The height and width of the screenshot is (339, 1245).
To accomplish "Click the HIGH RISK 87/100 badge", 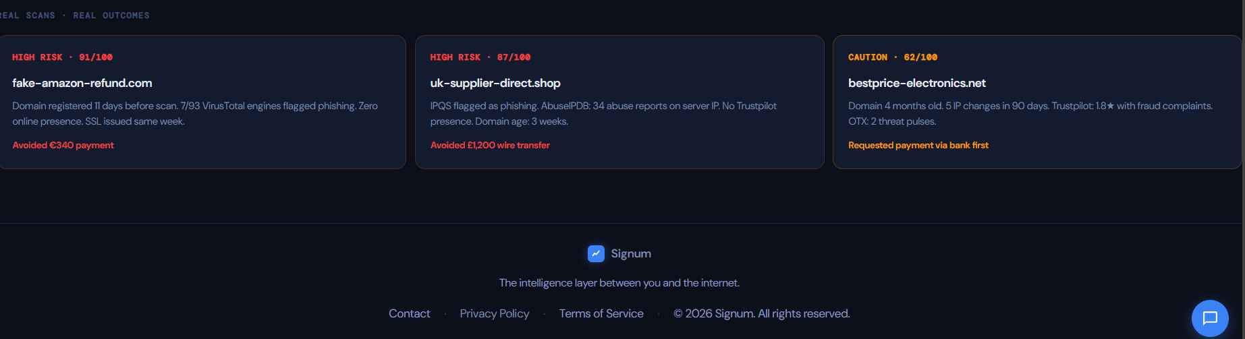I will coord(480,57).
